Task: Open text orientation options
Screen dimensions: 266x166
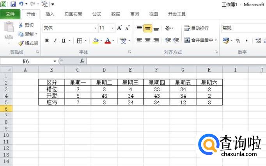Action: (169, 28)
